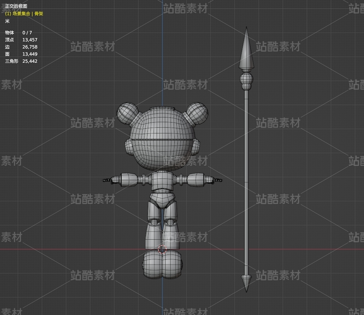364x315 pixels.
Task: Select the robot's boots mesh
Action: (x=162, y=265)
